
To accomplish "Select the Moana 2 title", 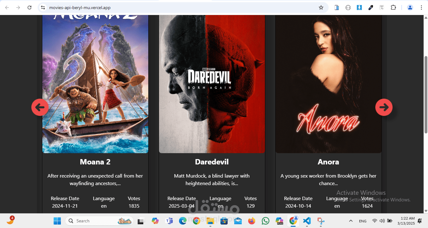I will [95, 162].
